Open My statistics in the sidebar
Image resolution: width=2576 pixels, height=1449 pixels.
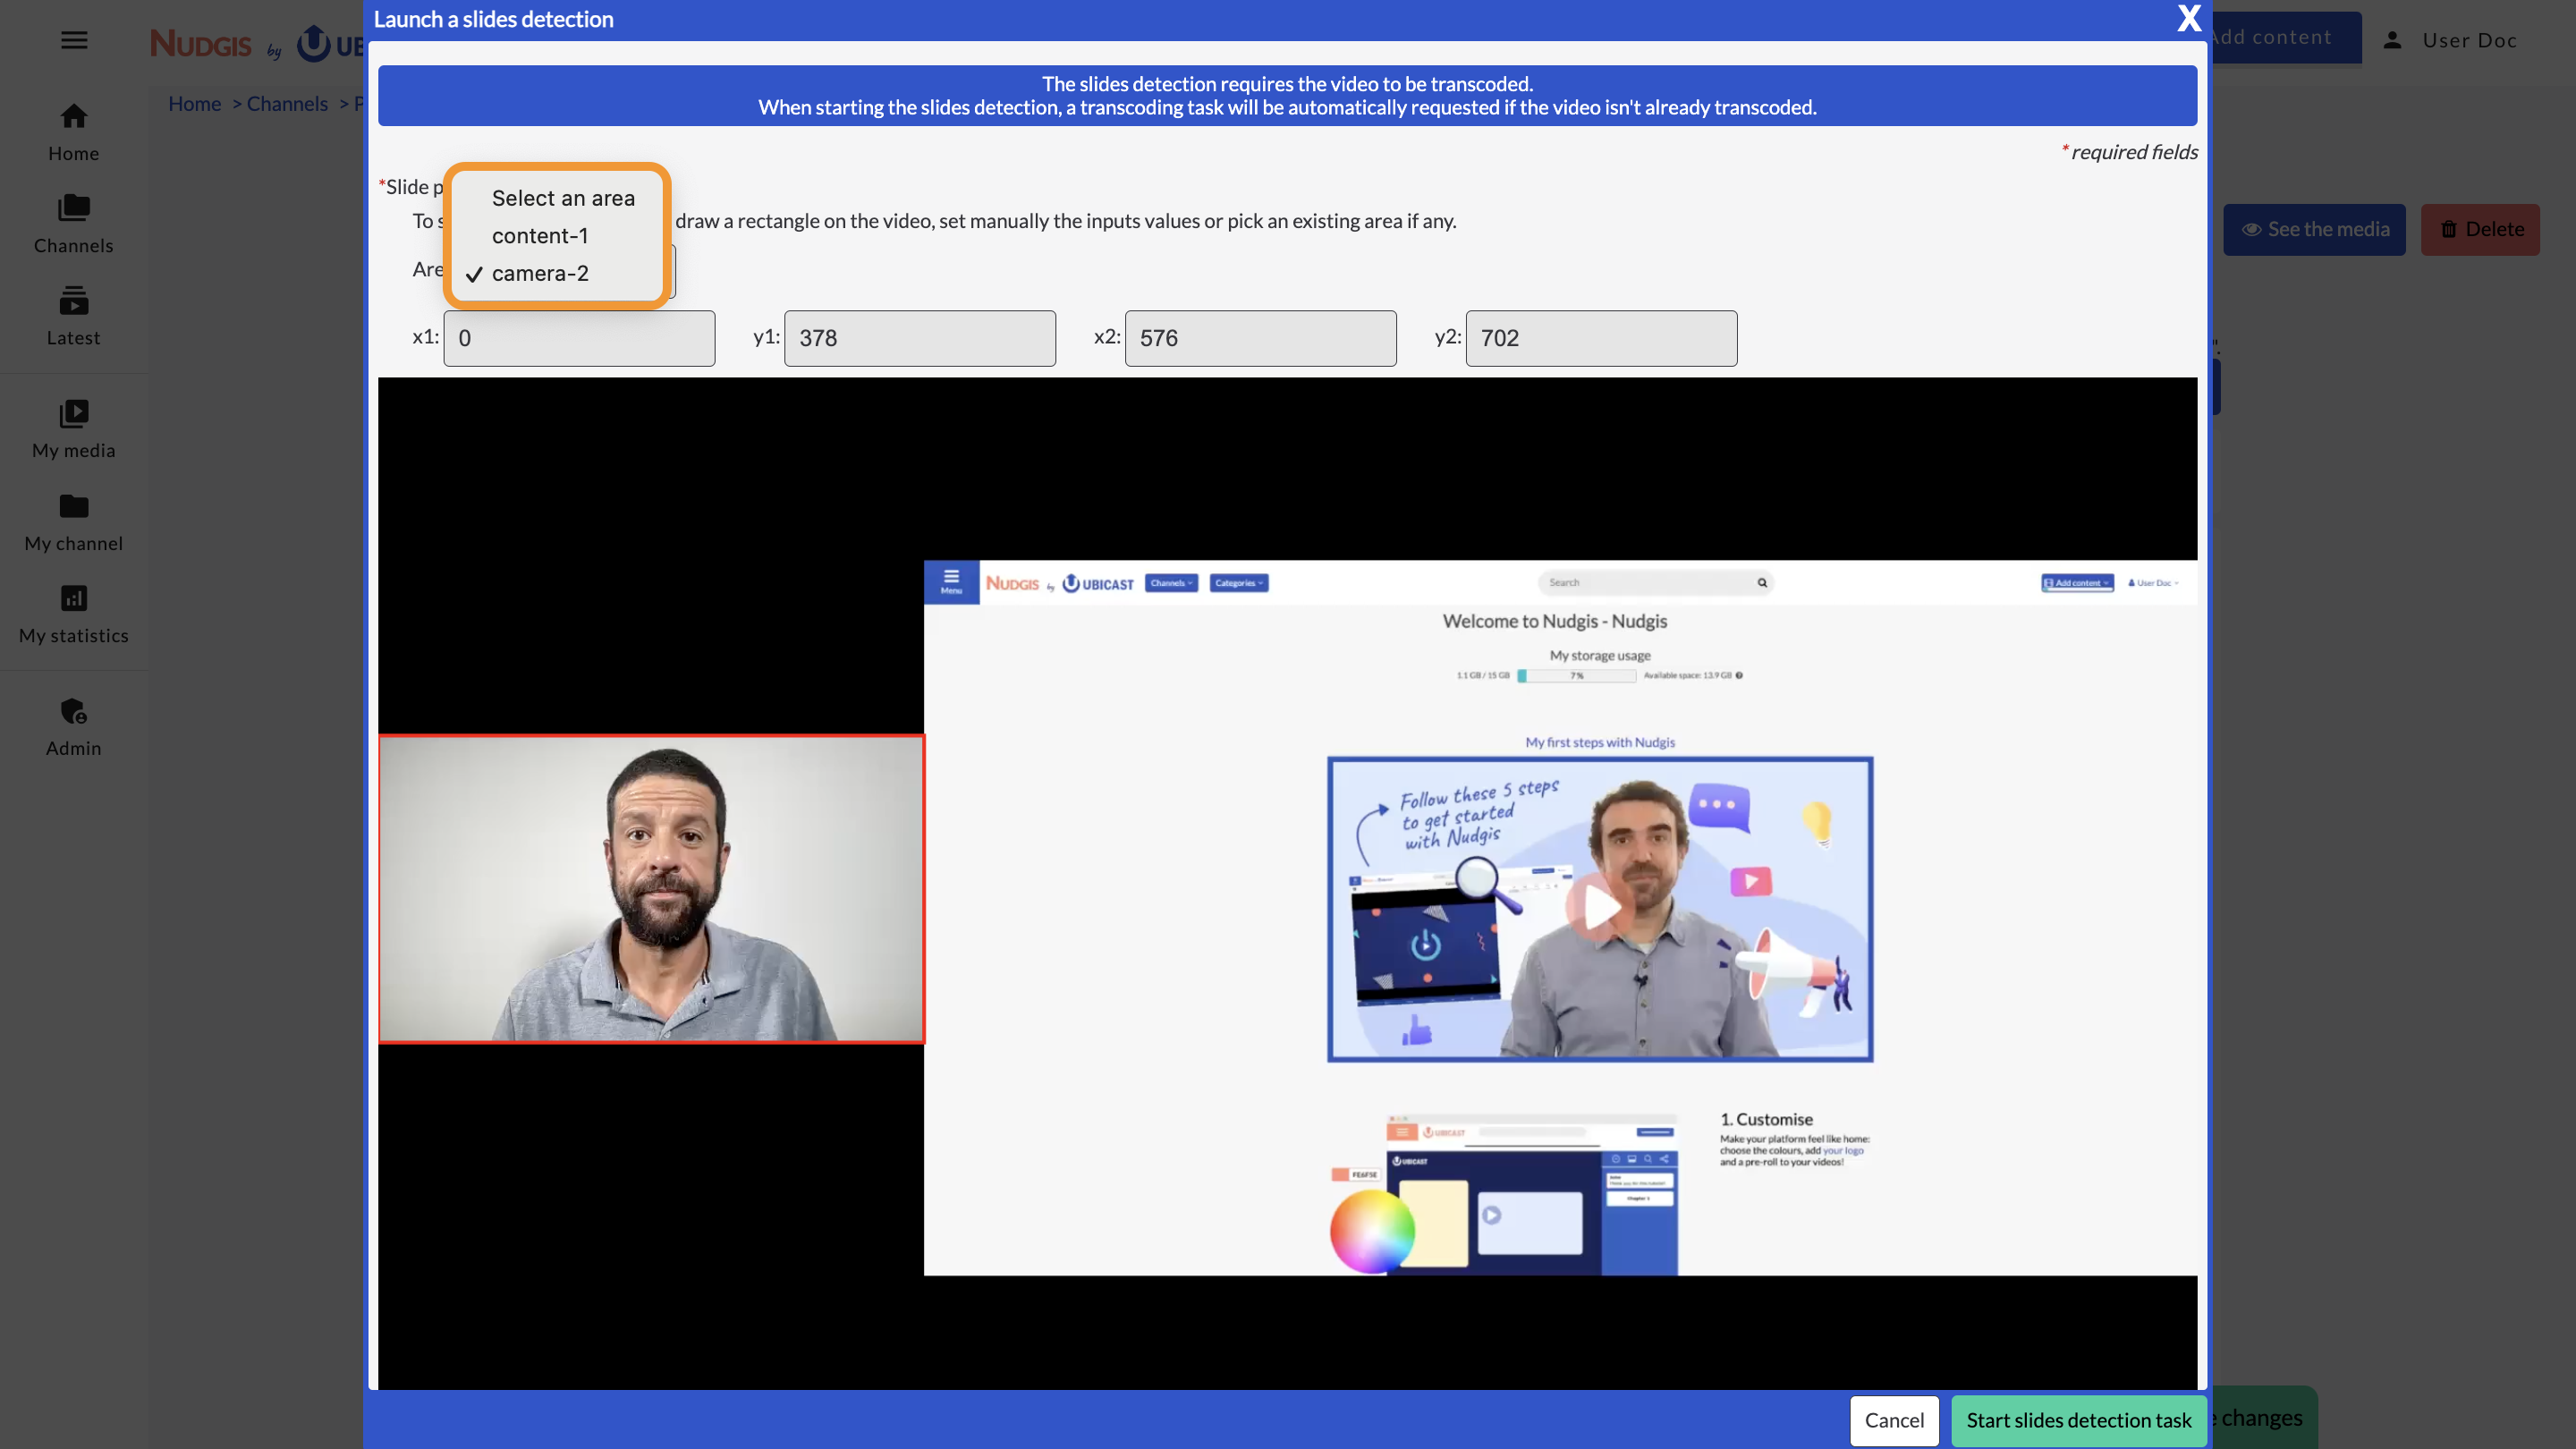click(74, 614)
